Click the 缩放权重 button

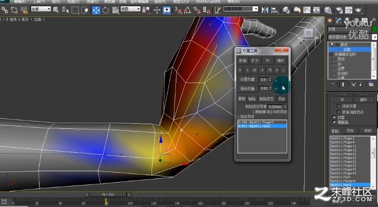pyautogui.click(x=248, y=89)
